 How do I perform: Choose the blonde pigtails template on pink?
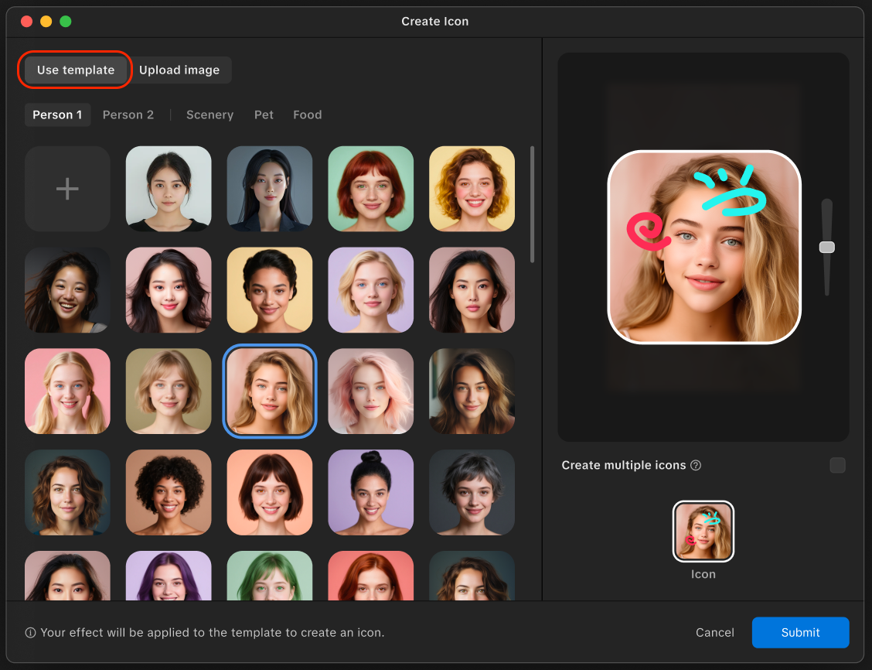(67, 391)
